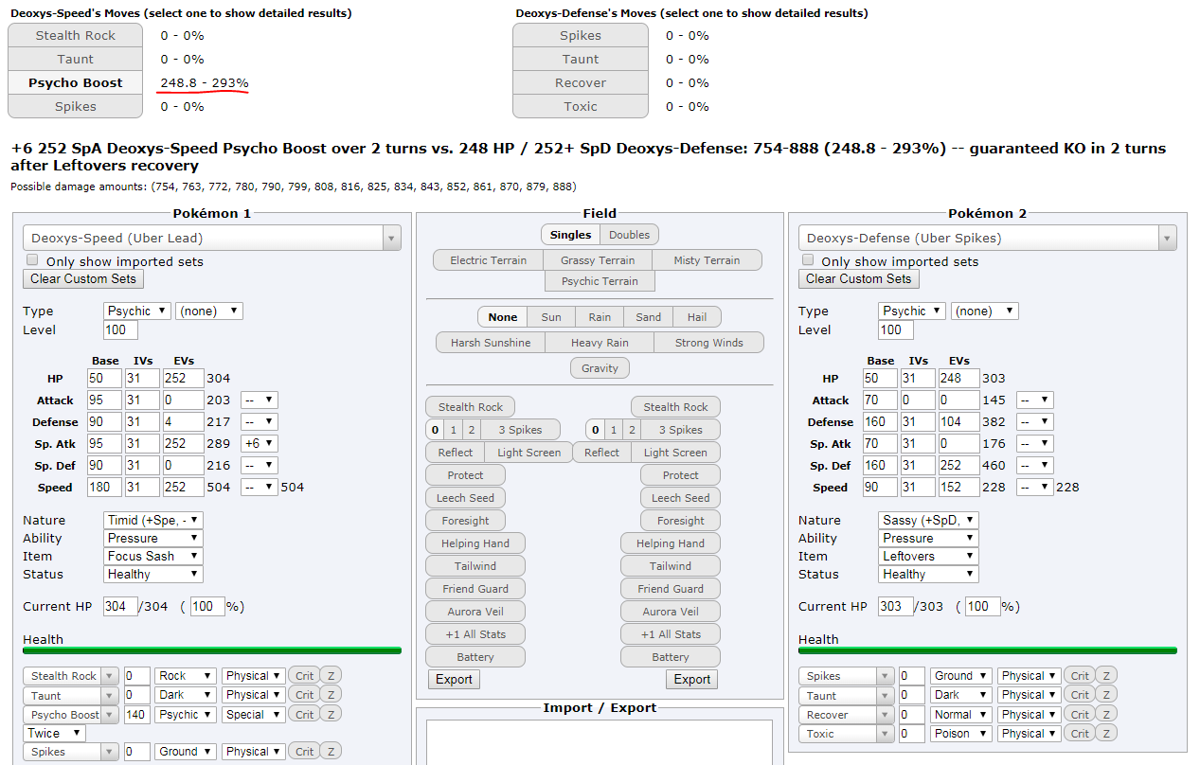Set weather to Rain
Image resolution: width=1200 pixels, height=765 pixels.
pyautogui.click(x=600, y=317)
